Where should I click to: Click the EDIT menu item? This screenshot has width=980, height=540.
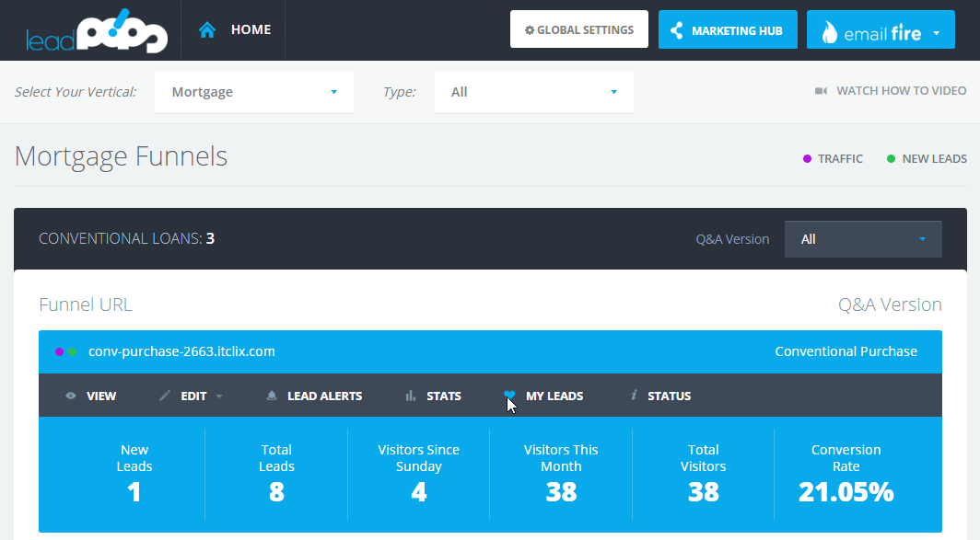193,396
